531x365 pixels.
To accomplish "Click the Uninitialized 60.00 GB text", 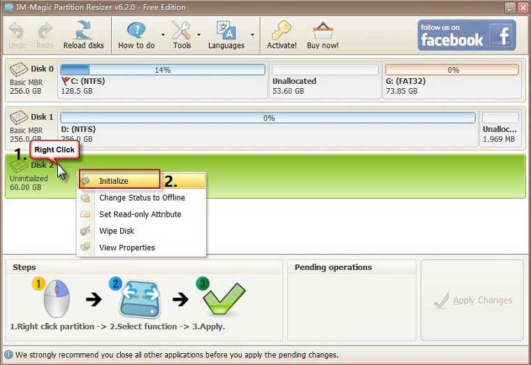I will (x=29, y=182).
